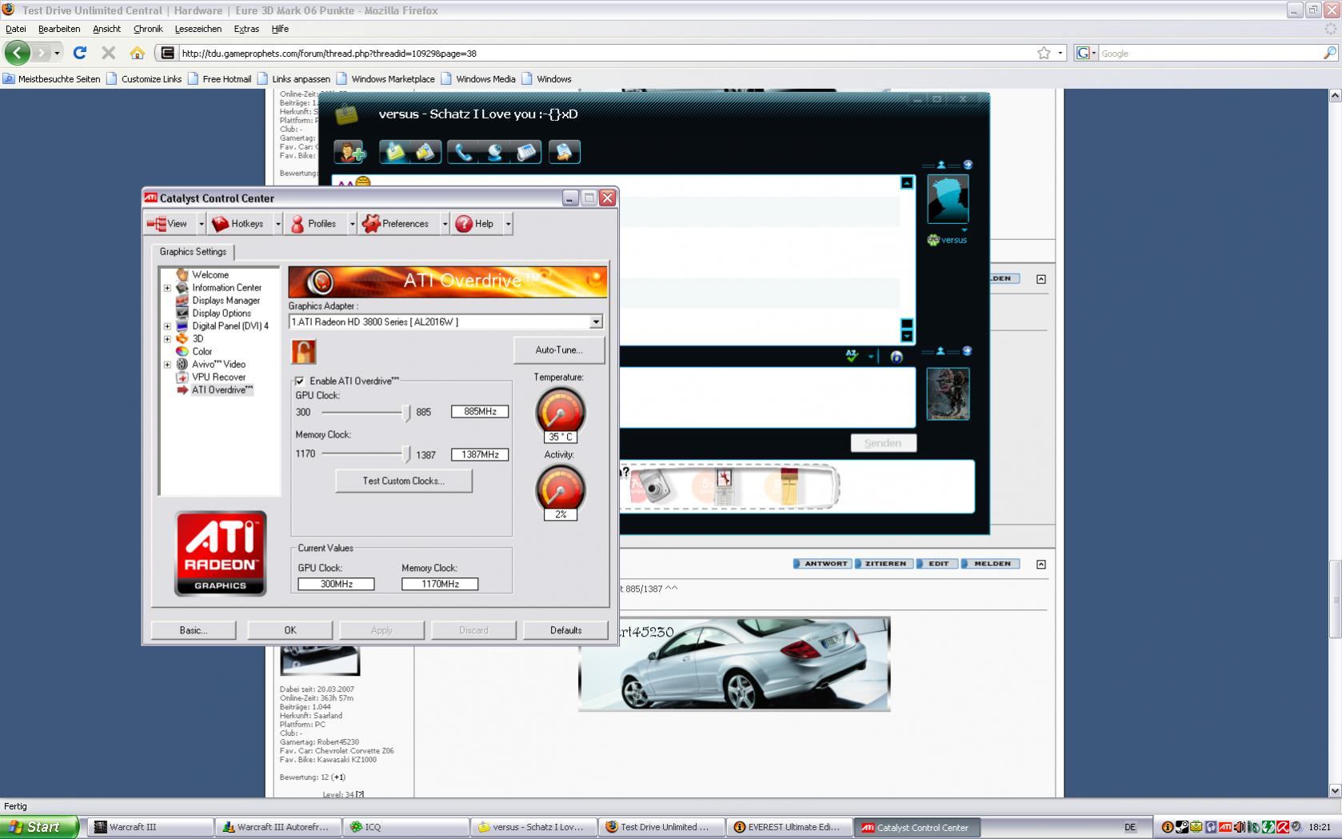The height and width of the screenshot is (839, 1342).
Task: Click the ICQ message envelope tray icon
Action: 1196,827
